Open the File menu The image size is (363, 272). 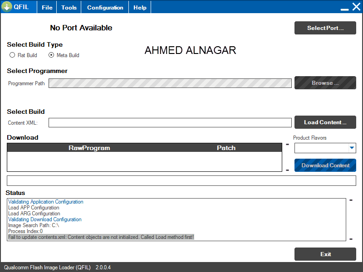click(x=47, y=7)
